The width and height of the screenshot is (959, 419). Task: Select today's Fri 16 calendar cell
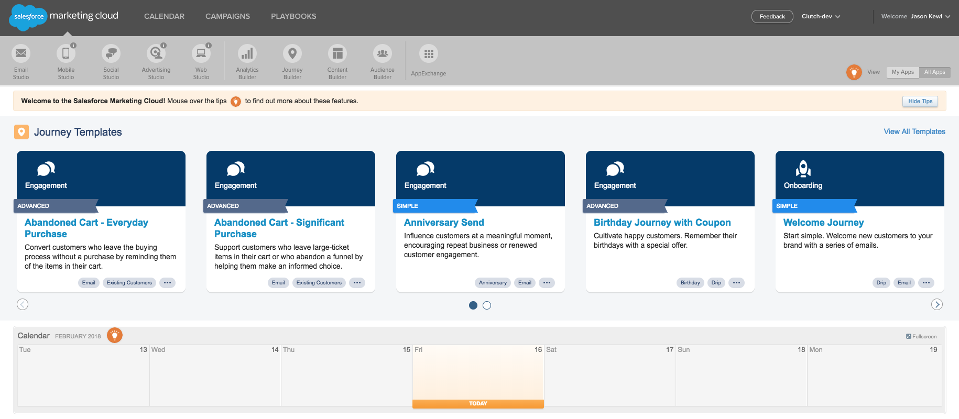coord(478,376)
